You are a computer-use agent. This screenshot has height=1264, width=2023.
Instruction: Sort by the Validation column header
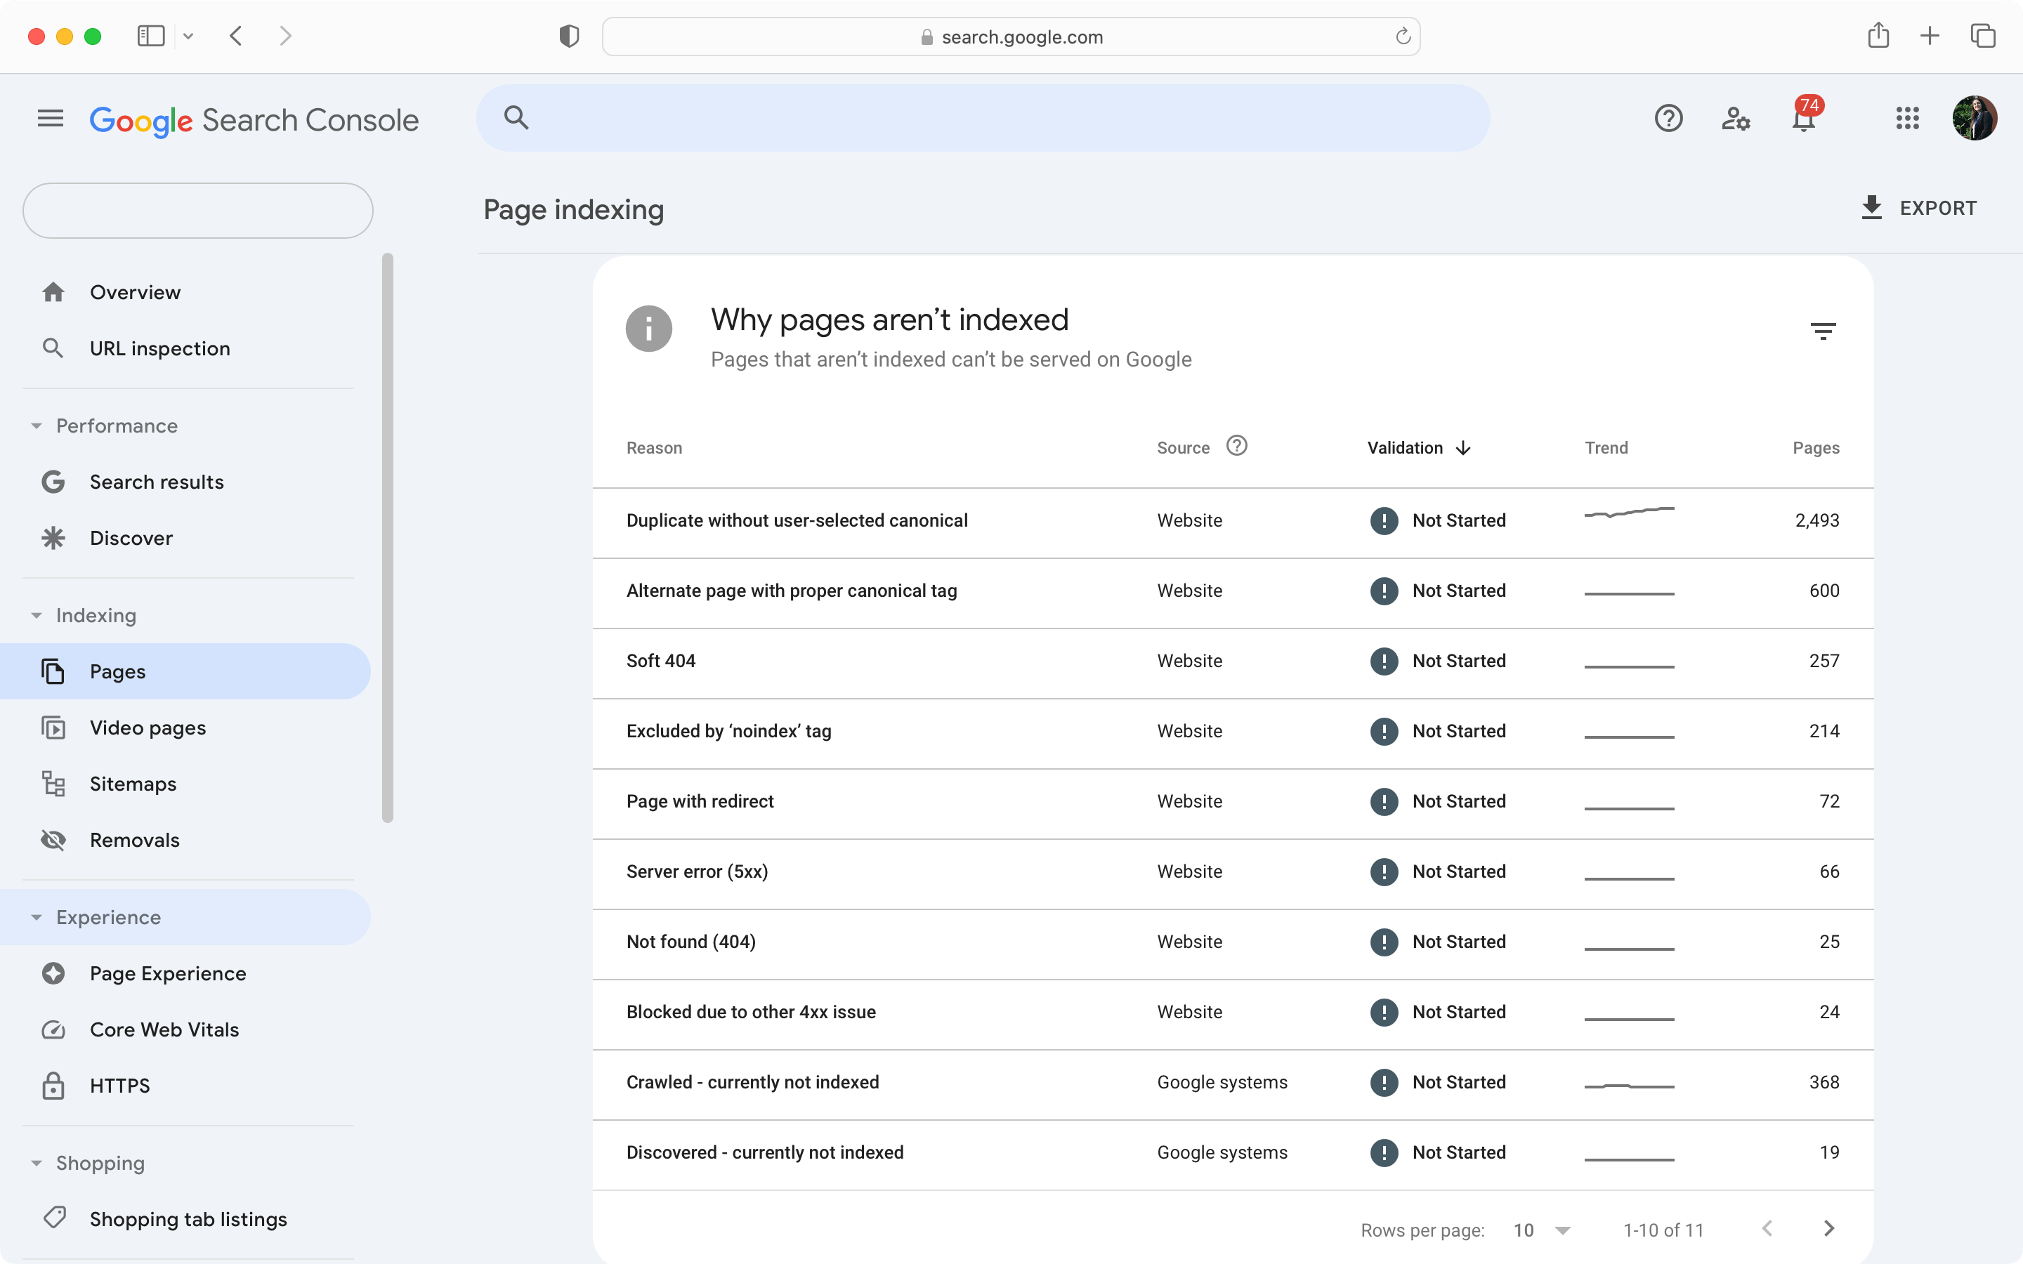tap(1419, 448)
